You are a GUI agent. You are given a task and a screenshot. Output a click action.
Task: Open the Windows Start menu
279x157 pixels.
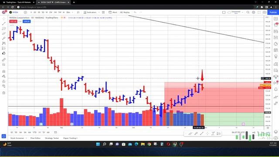98,144
